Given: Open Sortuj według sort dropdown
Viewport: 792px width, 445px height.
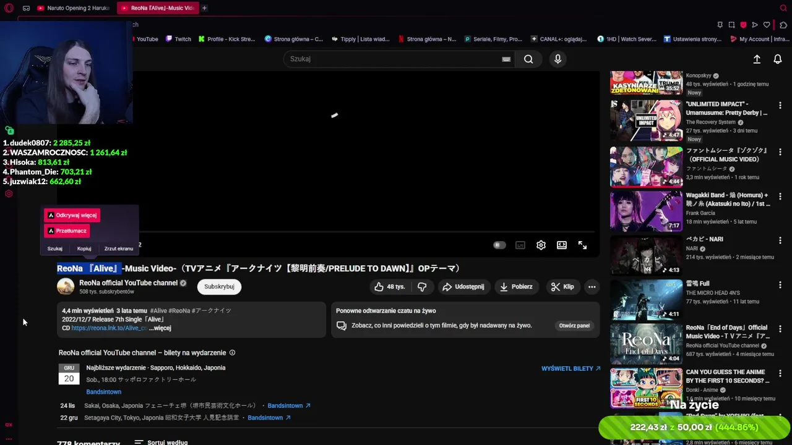Looking at the screenshot, I should (161, 443).
